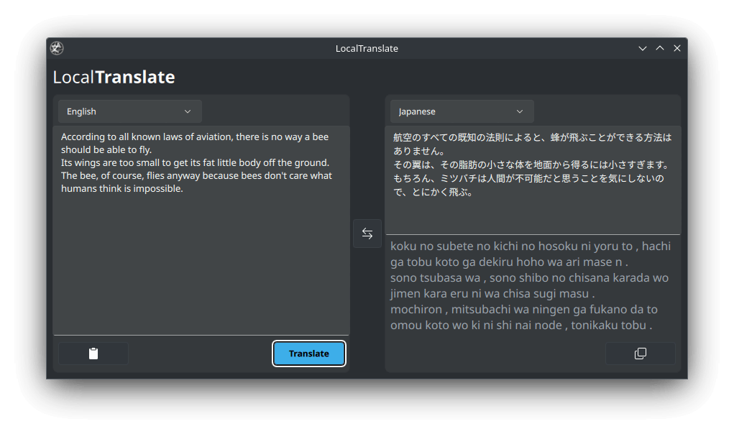The width and height of the screenshot is (734, 434).
Task: Swap source and target languages
Action: (x=367, y=234)
